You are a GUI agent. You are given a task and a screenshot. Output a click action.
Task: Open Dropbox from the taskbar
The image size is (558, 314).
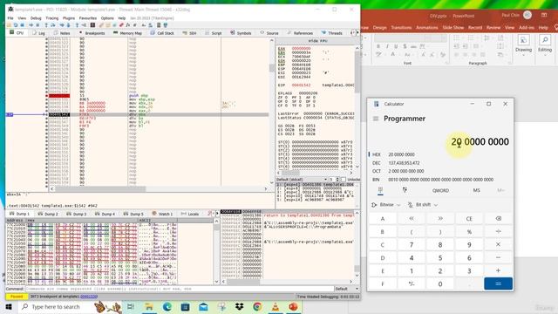click(x=239, y=306)
